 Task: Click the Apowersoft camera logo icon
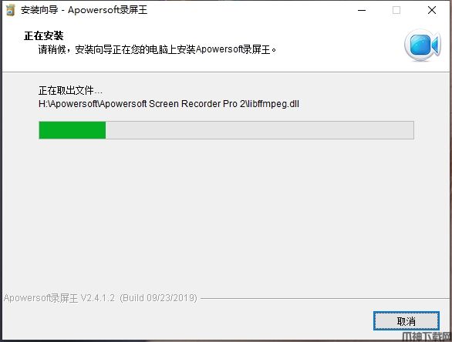[x=423, y=45]
